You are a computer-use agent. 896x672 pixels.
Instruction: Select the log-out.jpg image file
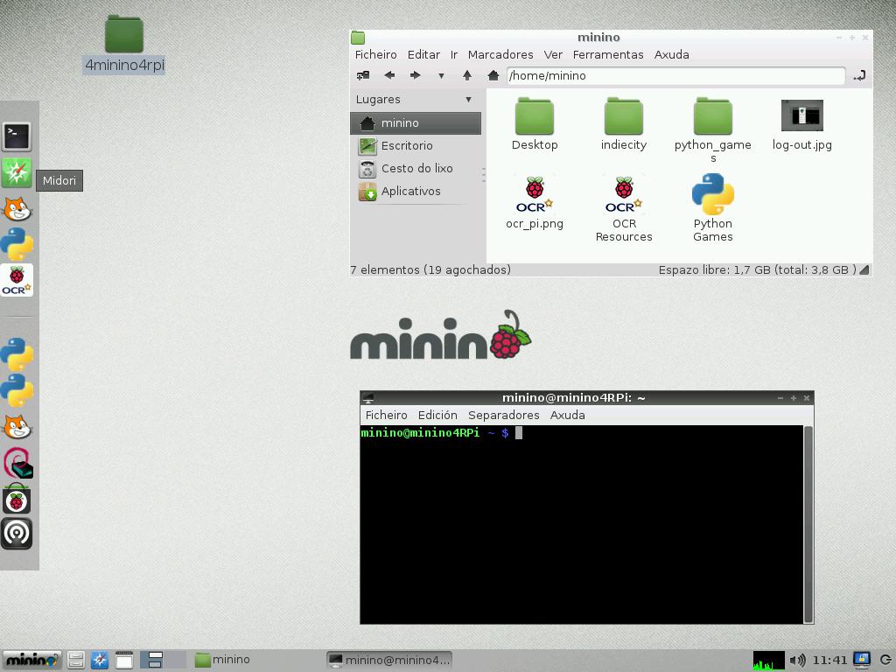point(801,124)
